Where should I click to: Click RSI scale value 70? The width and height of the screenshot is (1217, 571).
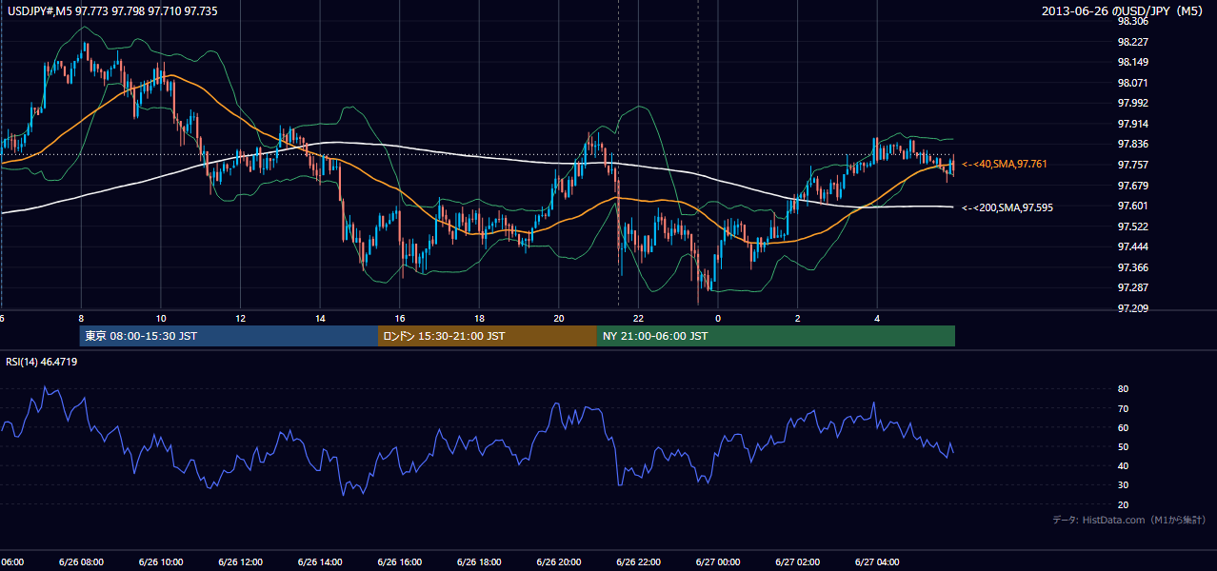pos(1124,408)
